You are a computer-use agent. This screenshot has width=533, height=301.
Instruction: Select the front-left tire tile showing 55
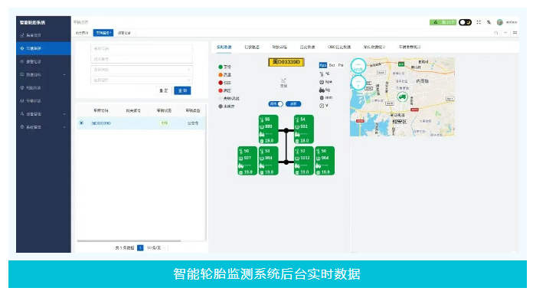(269, 129)
